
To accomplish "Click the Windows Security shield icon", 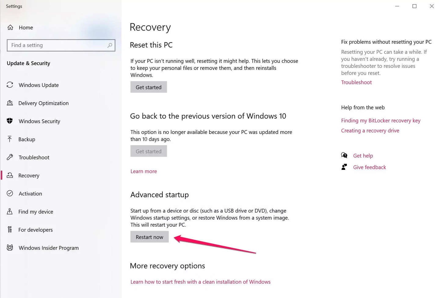I will tap(10, 121).
